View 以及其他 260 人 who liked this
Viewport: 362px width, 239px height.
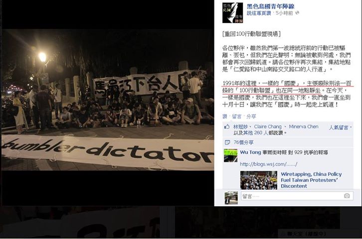click(250, 133)
